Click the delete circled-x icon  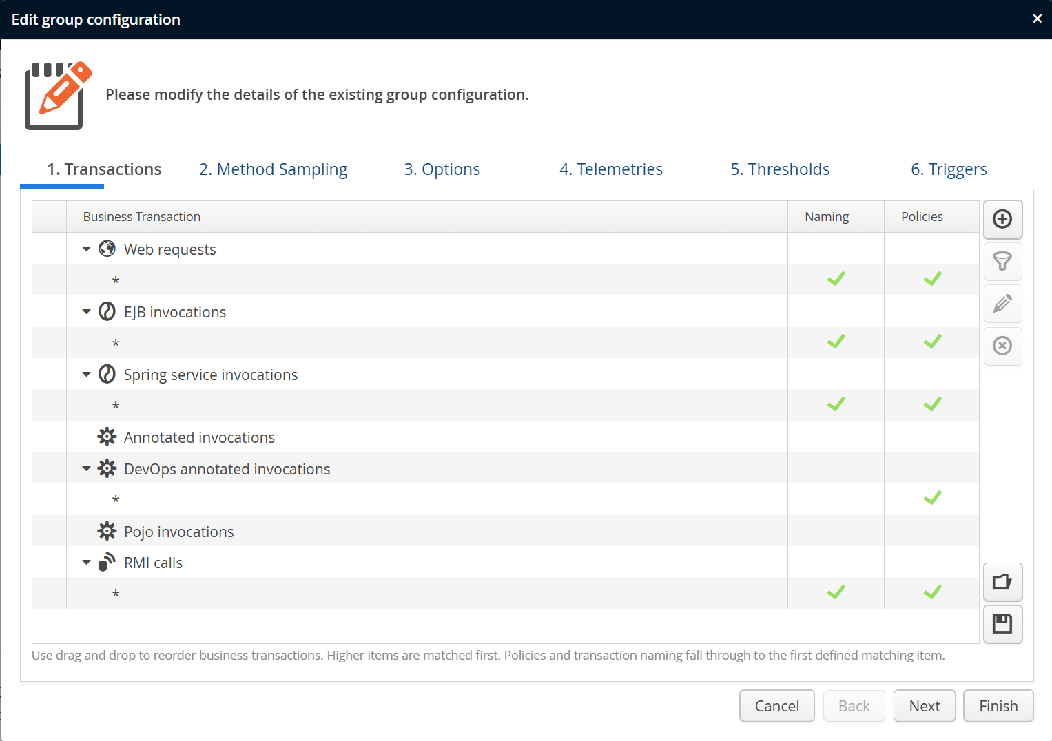(x=1002, y=346)
